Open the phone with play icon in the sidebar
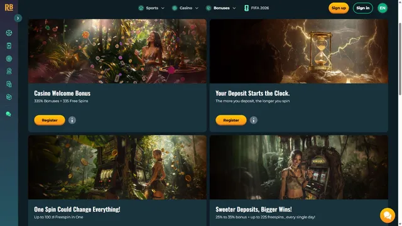This screenshot has width=402, height=226. [9, 46]
